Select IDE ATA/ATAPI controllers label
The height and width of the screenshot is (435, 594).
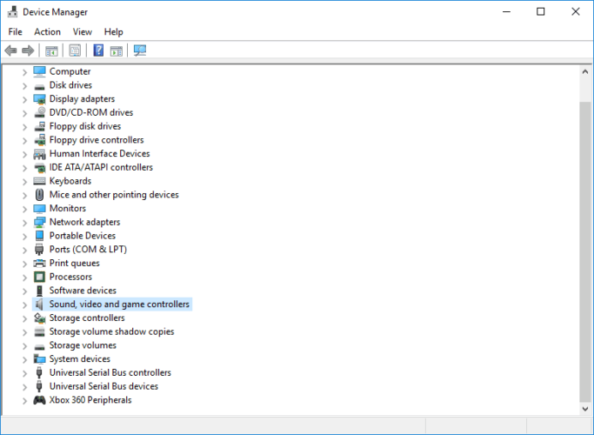coord(101,167)
